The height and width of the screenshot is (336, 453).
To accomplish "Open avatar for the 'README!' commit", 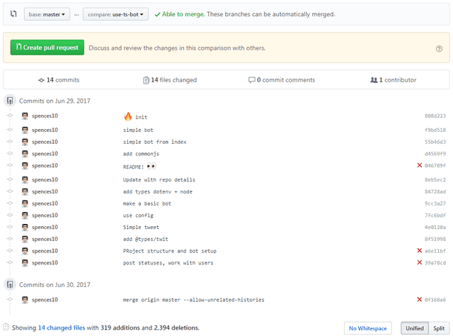I will coord(25,166).
